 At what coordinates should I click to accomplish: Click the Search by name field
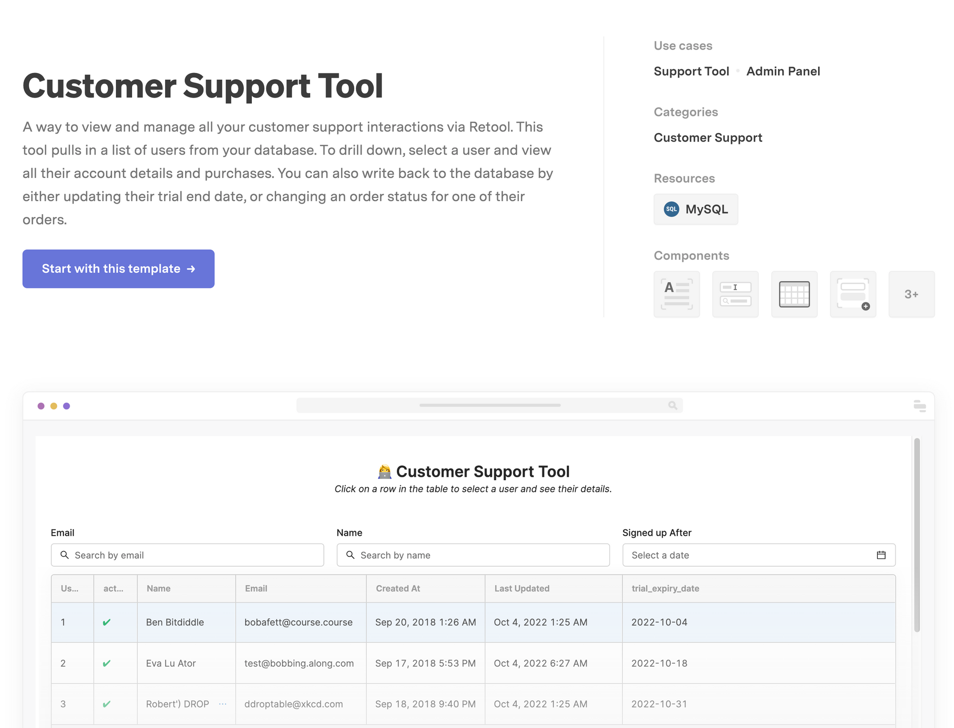coord(473,555)
